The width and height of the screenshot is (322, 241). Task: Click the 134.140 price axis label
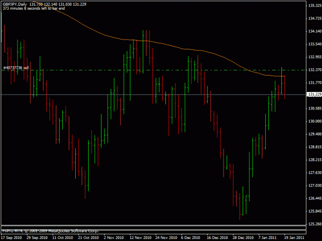click(315, 31)
